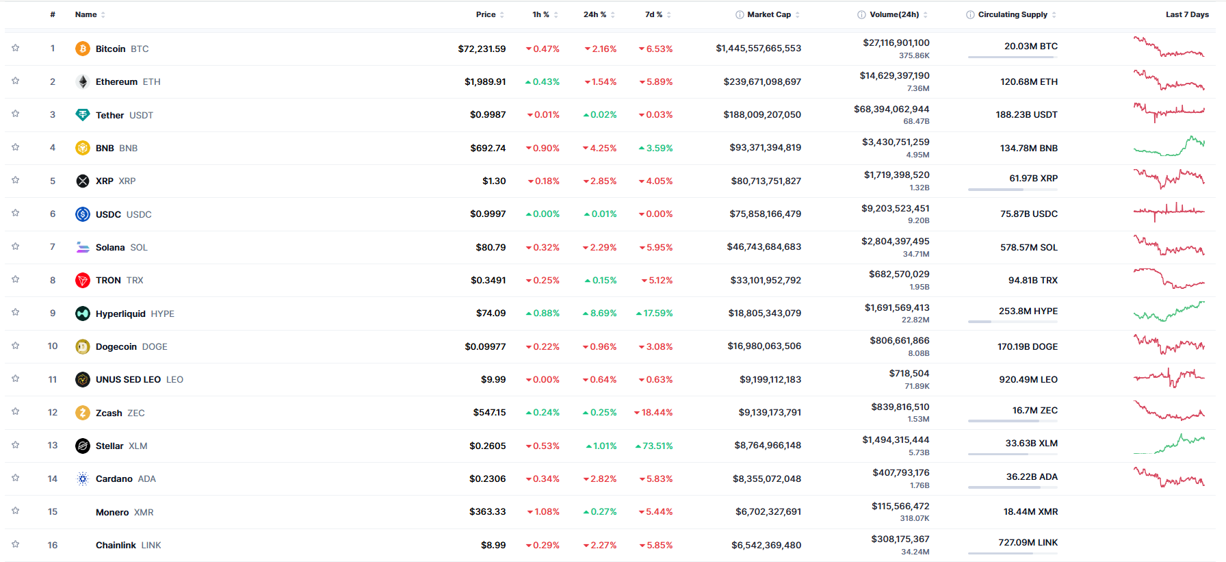1226x562 pixels.
Task: Click the Bitcoin coin logo
Action: pyautogui.click(x=83, y=49)
